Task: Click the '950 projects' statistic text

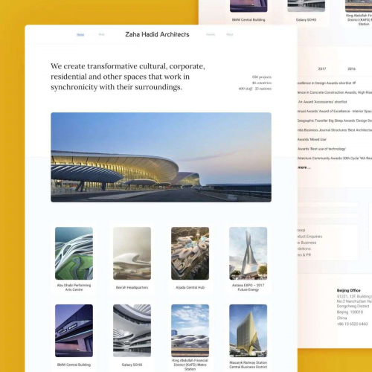Action: click(262, 77)
